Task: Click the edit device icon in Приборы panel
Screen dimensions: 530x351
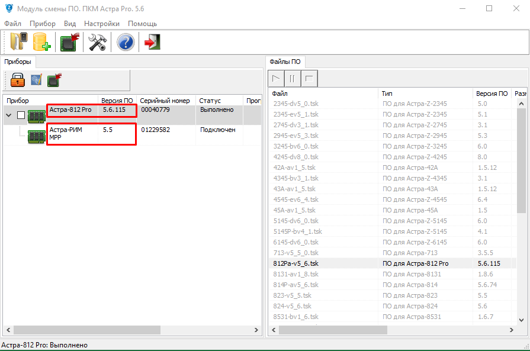Action: (x=36, y=80)
